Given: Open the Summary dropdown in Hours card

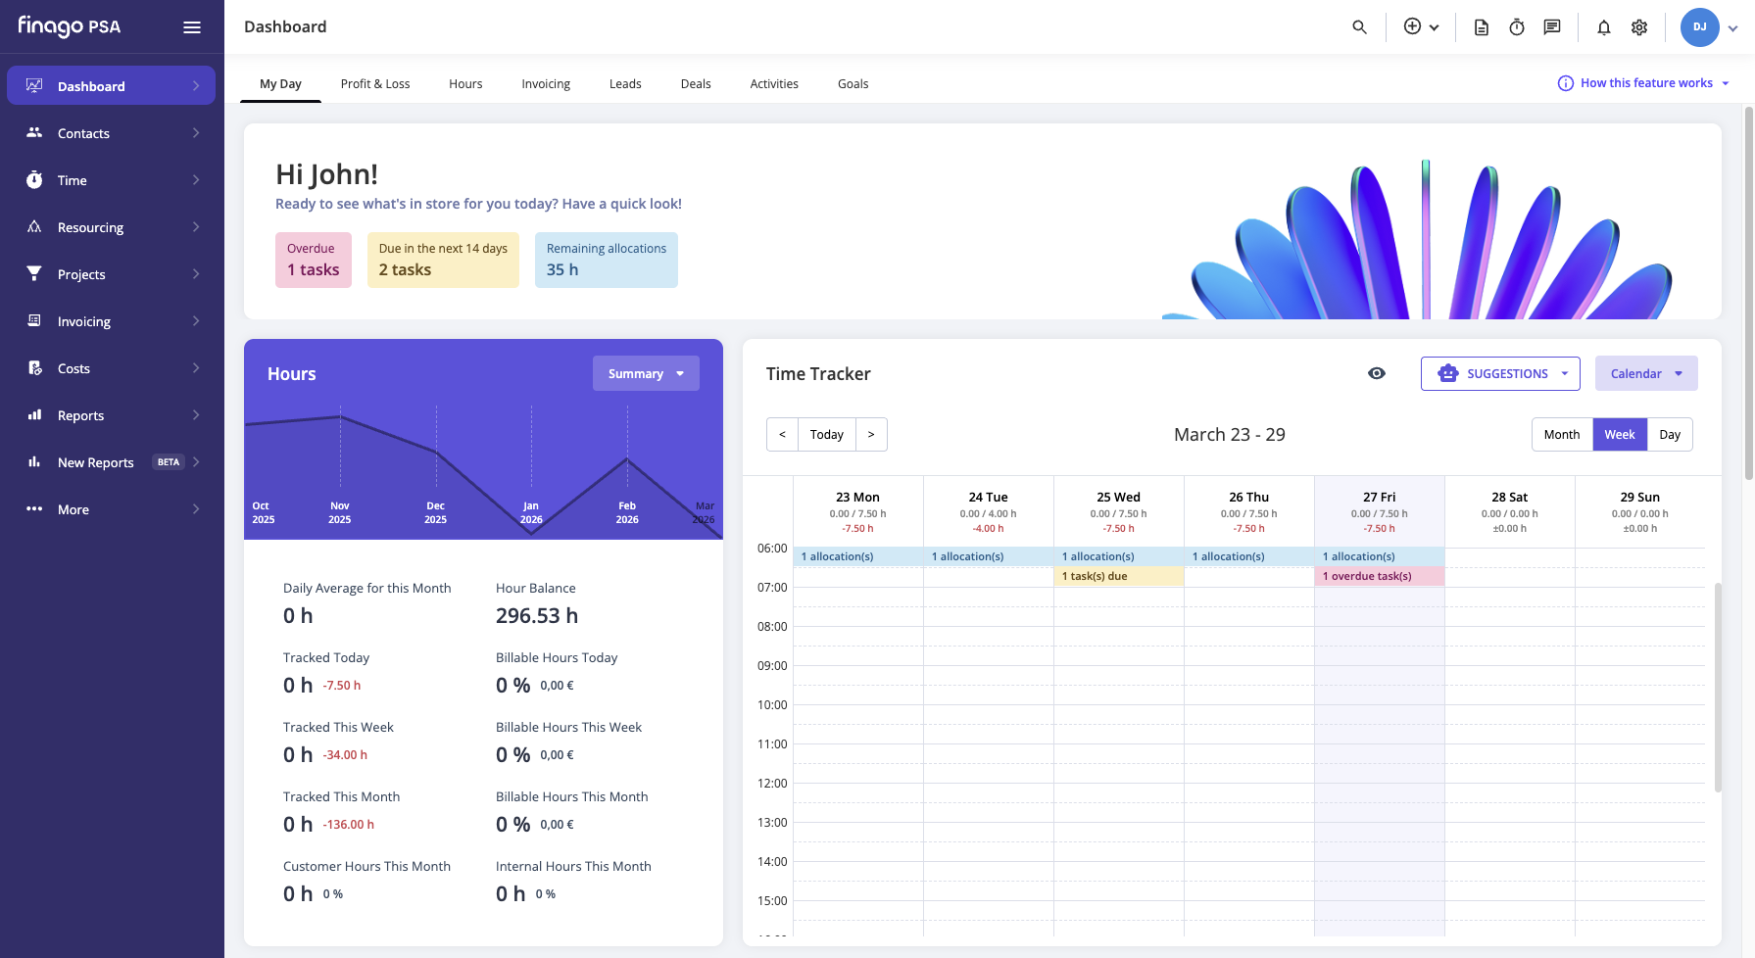Looking at the screenshot, I should point(646,373).
